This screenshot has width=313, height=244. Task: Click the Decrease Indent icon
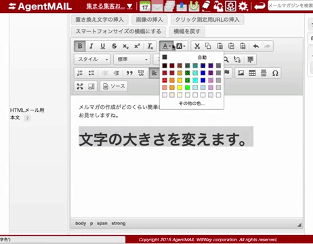point(105,73)
